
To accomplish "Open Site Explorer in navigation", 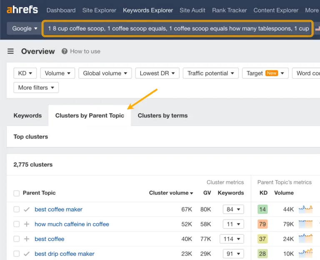I will pyautogui.click(x=99, y=10).
